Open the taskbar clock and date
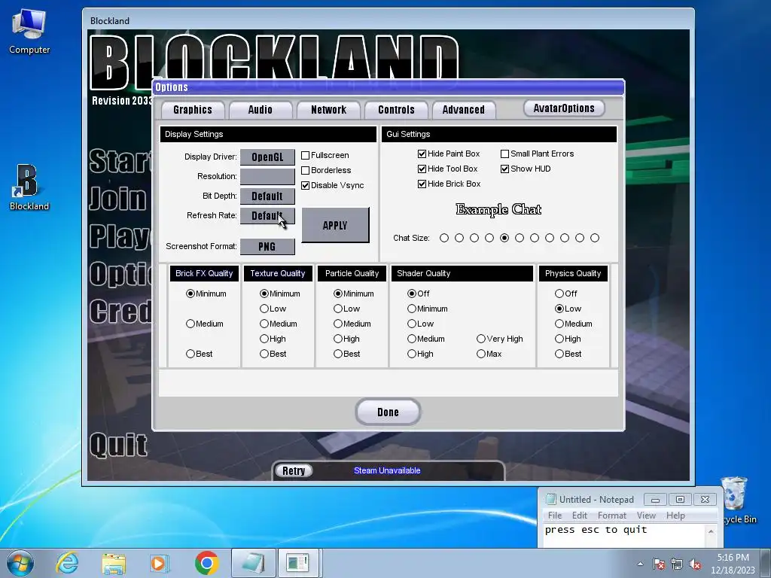 (733, 564)
